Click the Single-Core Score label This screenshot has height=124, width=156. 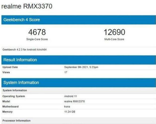tap(37, 39)
